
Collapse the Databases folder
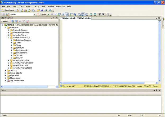tap(6, 28)
